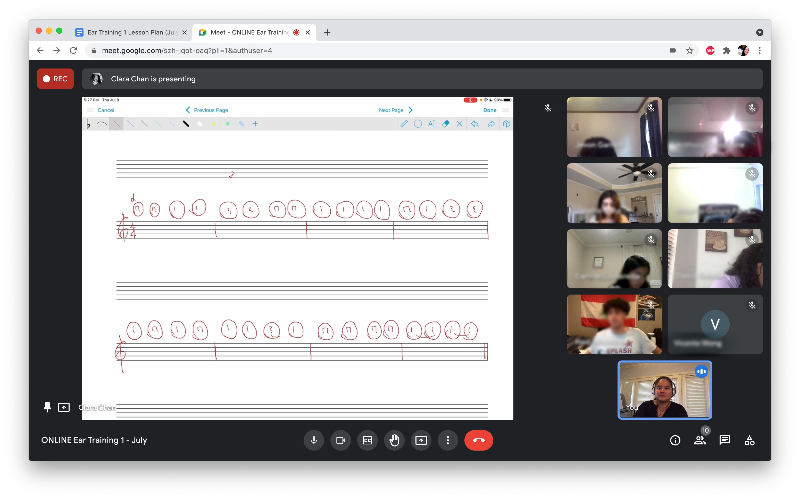Click Done in the shared notation app
Image resolution: width=800 pixels, height=499 pixels.
pos(489,110)
